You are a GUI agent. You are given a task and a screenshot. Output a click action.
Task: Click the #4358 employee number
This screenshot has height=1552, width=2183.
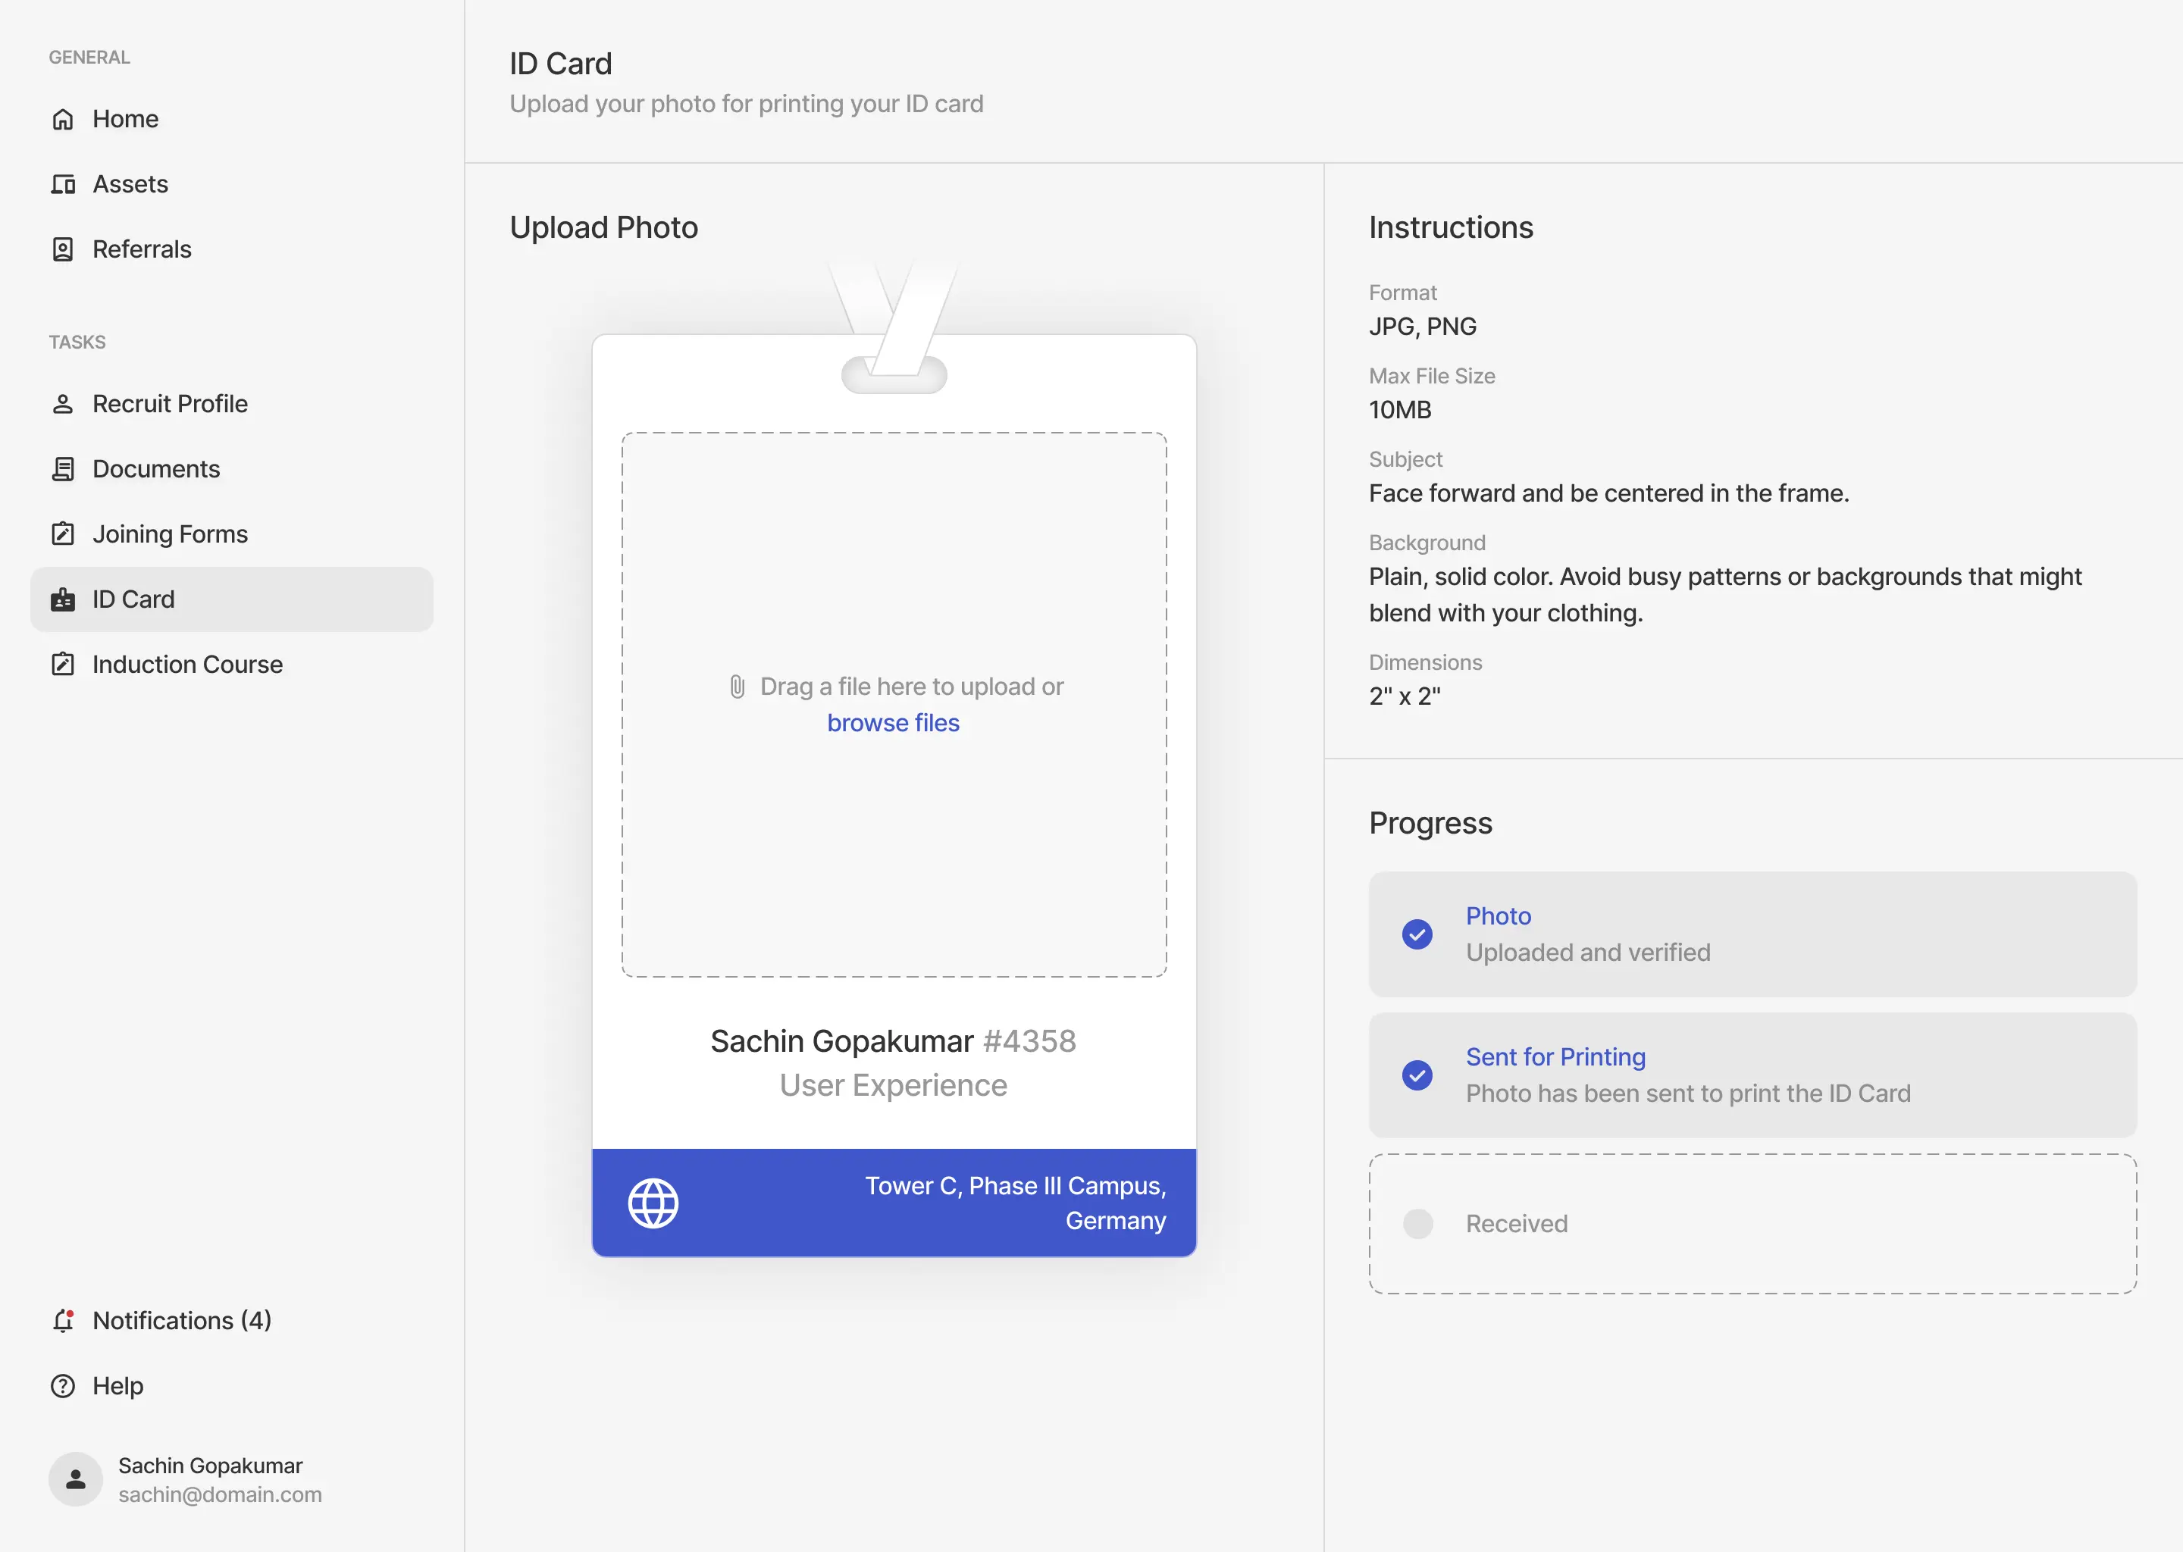tap(1029, 1042)
